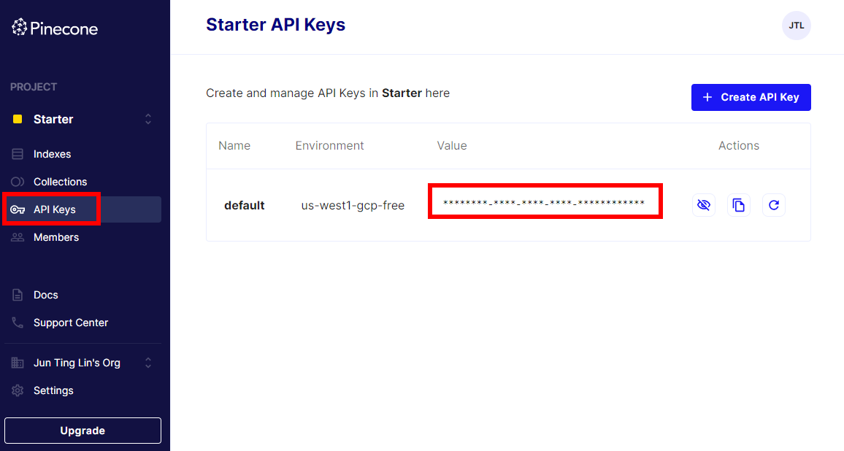Viewport: 844px width, 451px height.
Task: Click the Members people icon
Action: click(x=18, y=237)
